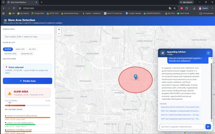215x134 pixels.
Task: Zoom in the map with plus button
Action: tap(59, 29)
